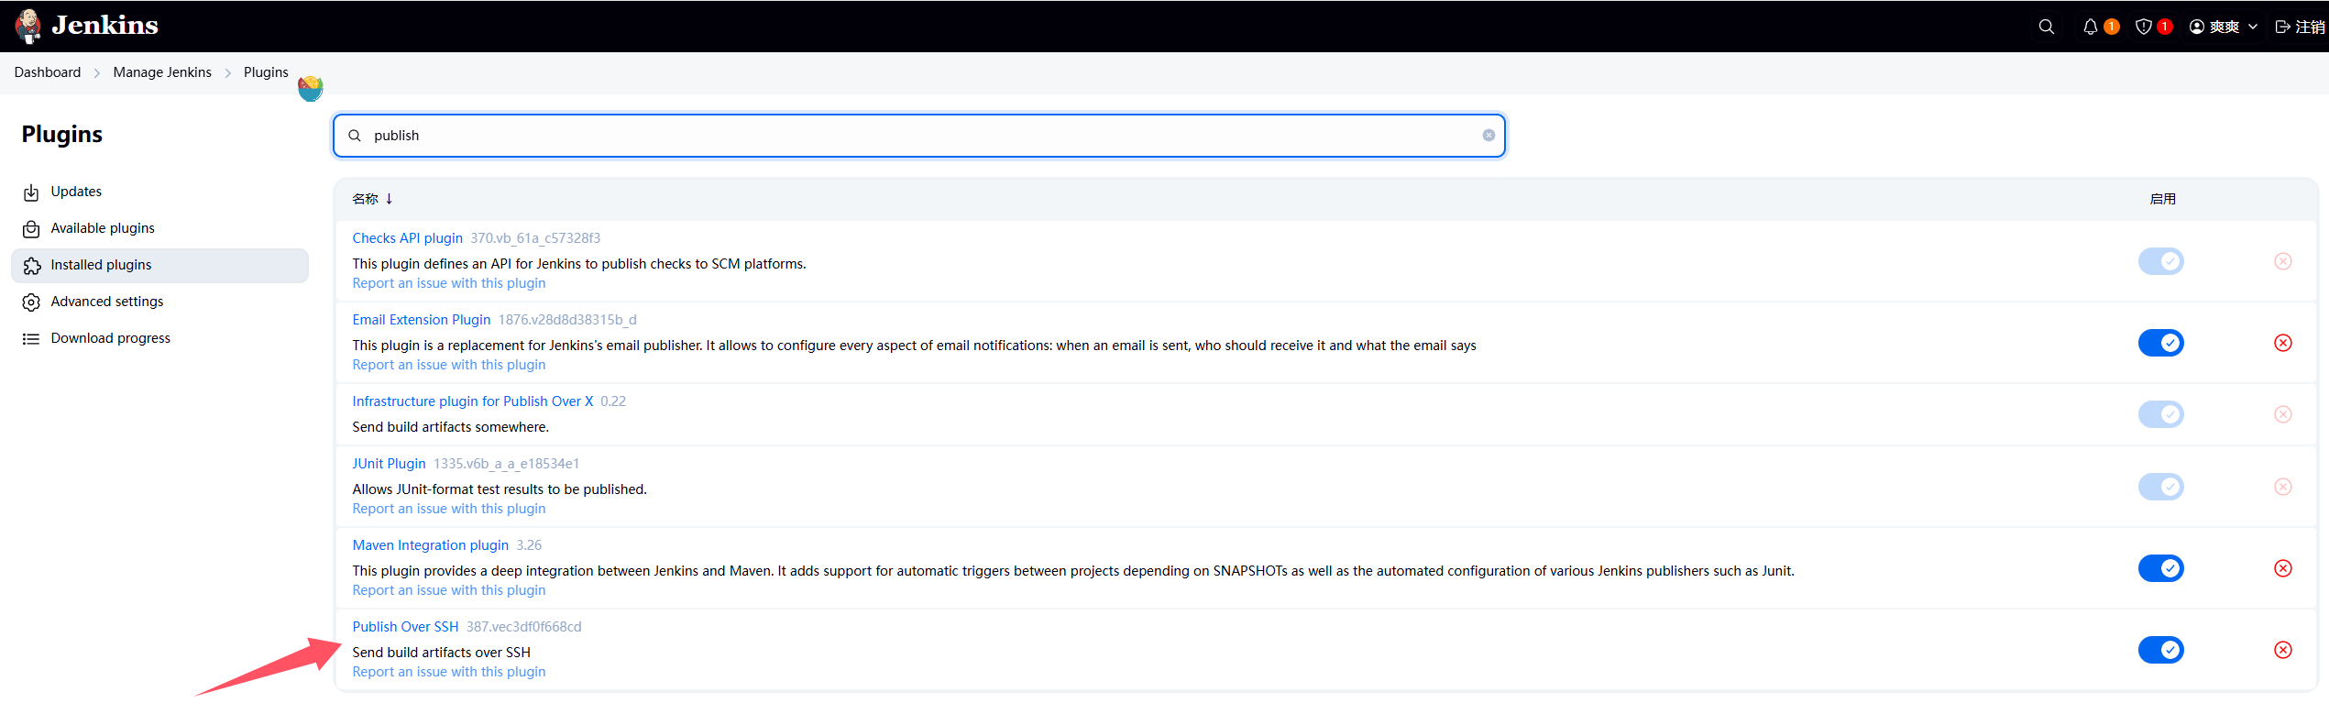Open the Checks API plugin link
The width and height of the screenshot is (2329, 725).
pyautogui.click(x=408, y=238)
